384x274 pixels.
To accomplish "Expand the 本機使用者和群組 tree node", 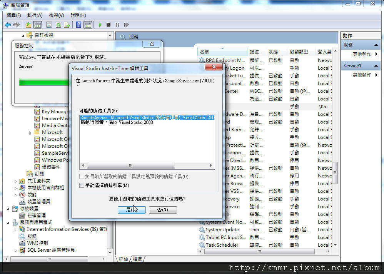I will click(x=15, y=188).
